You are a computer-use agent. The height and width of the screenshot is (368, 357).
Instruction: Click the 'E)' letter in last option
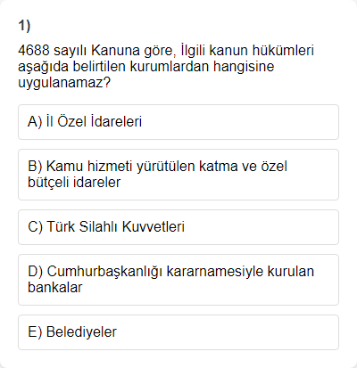point(35,332)
